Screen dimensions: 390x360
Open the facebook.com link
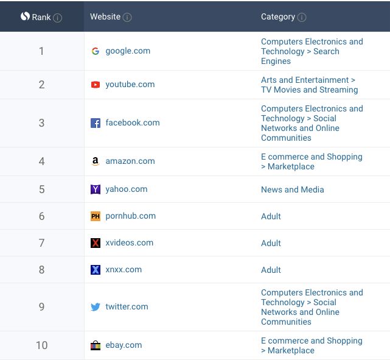pos(133,123)
